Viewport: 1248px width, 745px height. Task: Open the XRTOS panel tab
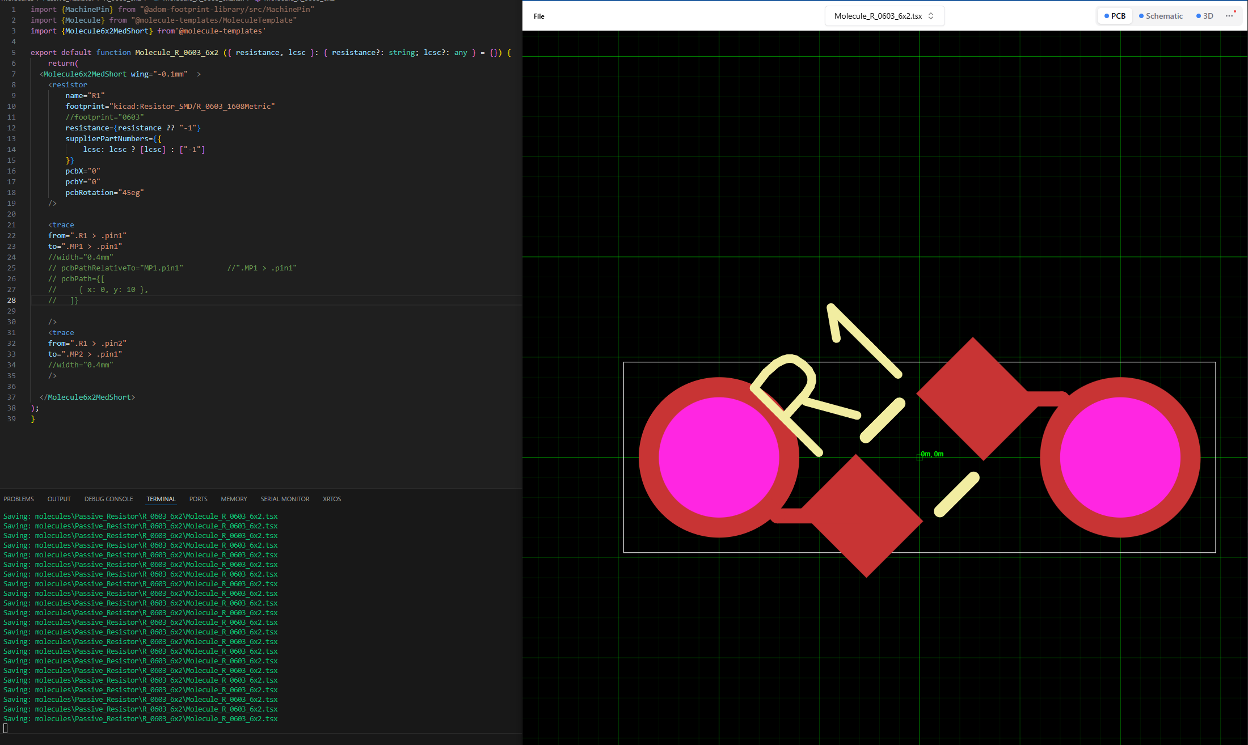point(332,499)
